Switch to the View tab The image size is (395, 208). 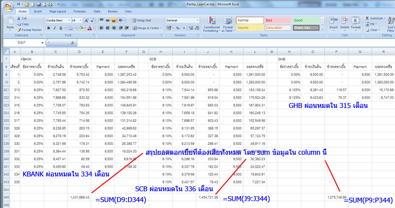[128, 11]
